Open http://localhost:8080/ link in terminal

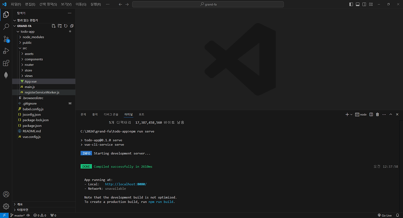click(126, 184)
